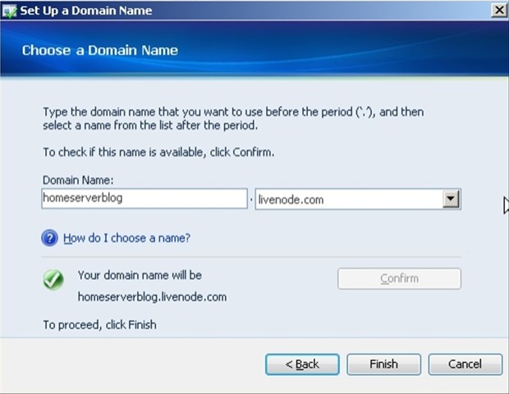
Task: Click the wizard icon in title bar
Action: (9, 11)
